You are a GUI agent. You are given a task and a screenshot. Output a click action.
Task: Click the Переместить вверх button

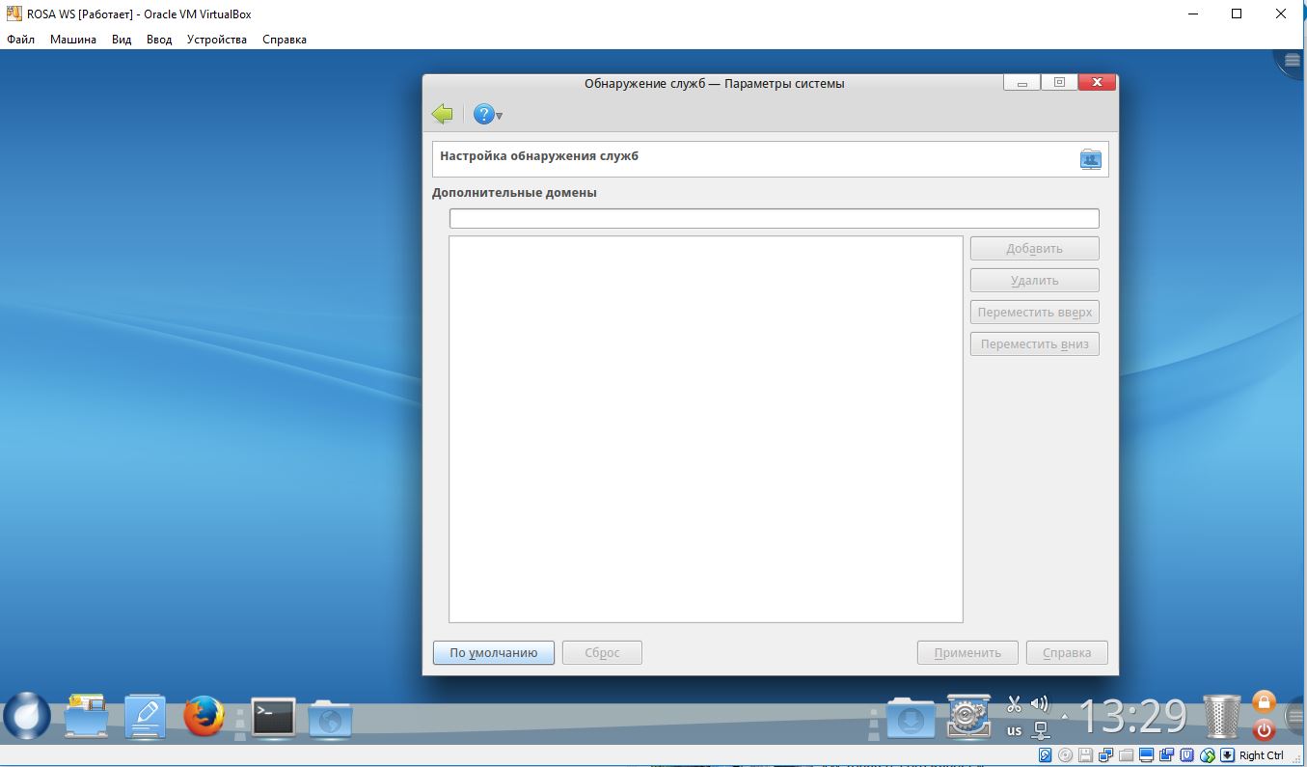click(1034, 313)
